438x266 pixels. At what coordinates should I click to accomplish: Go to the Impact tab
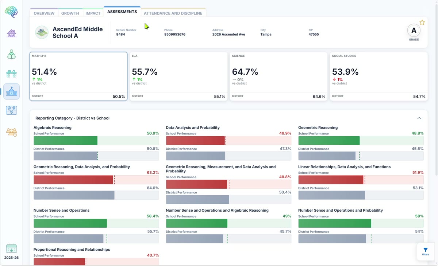pos(93,13)
